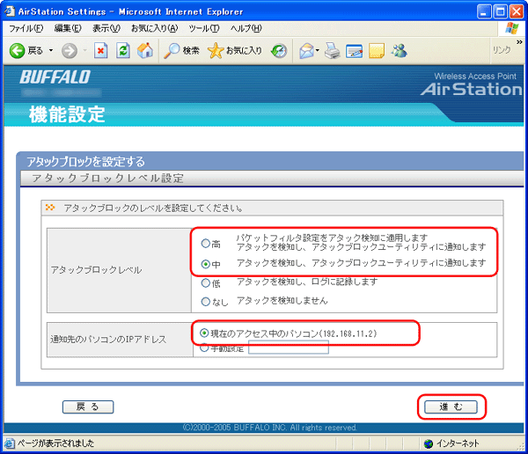Click the IE Back arrow button

point(18,50)
